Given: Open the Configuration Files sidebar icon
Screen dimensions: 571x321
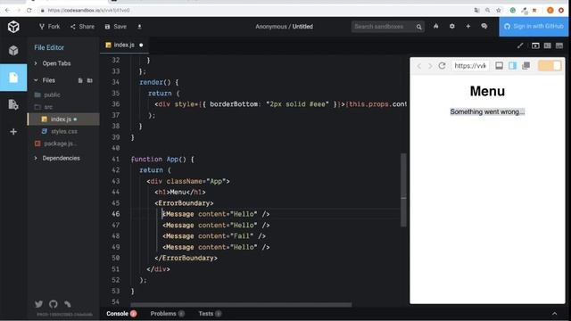Looking at the screenshot, I should (13, 105).
